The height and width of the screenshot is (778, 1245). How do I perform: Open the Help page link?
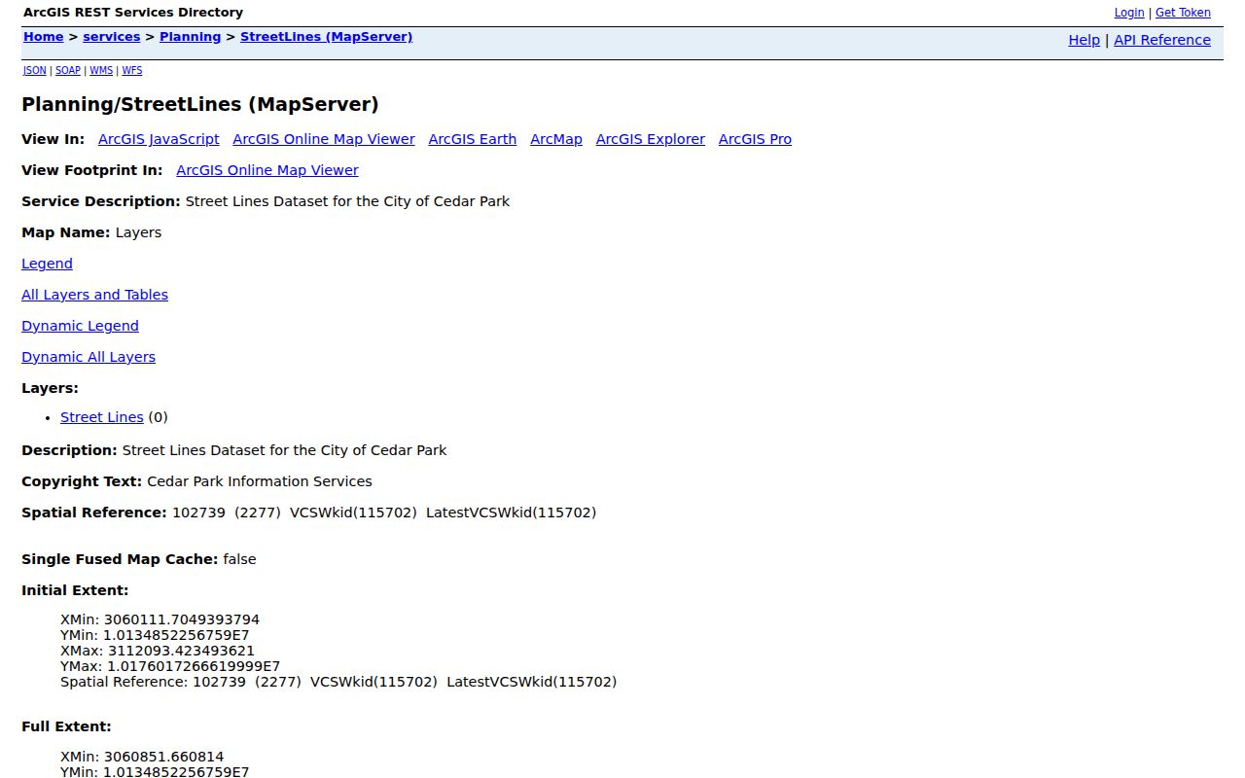(x=1085, y=40)
